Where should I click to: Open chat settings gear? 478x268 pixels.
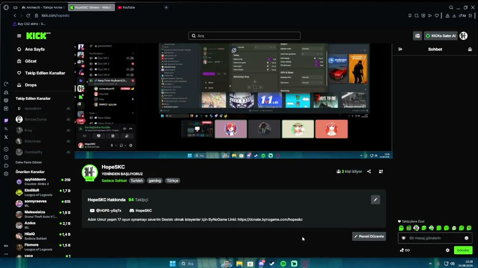tap(447, 250)
